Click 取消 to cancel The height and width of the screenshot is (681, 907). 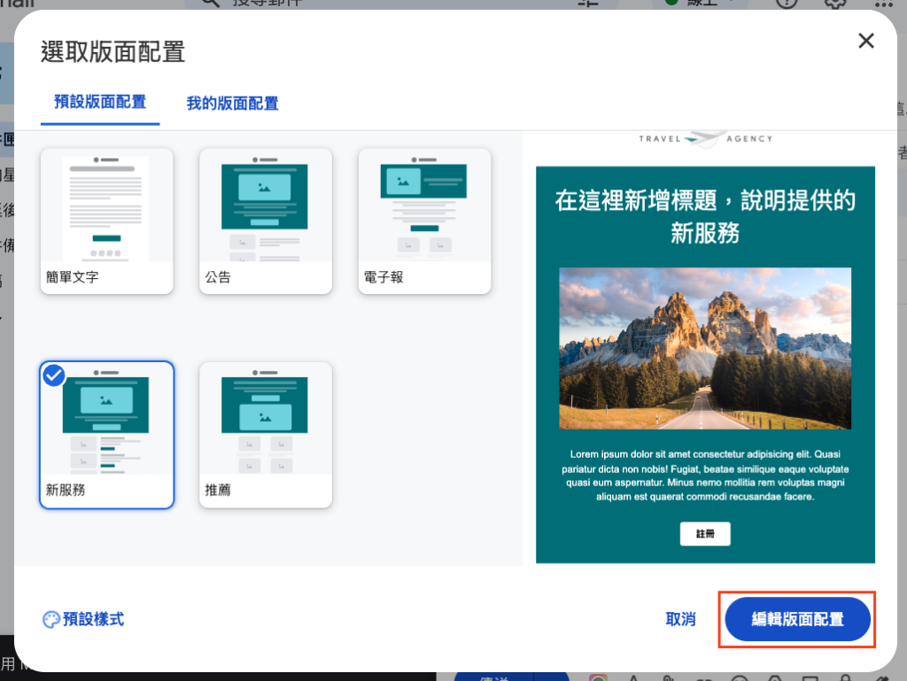coord(680,619)
